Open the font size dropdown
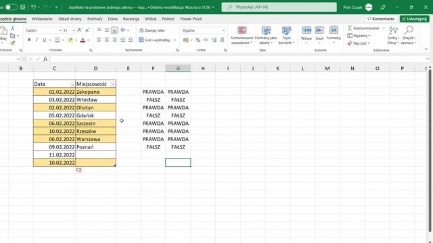433x243 pixels. coord(74,30)
